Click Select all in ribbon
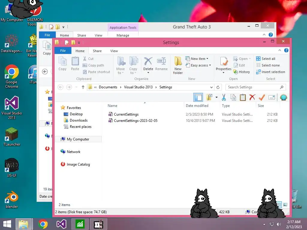The height and width of the screenshot is (230, 307). [x=266, y=59]
